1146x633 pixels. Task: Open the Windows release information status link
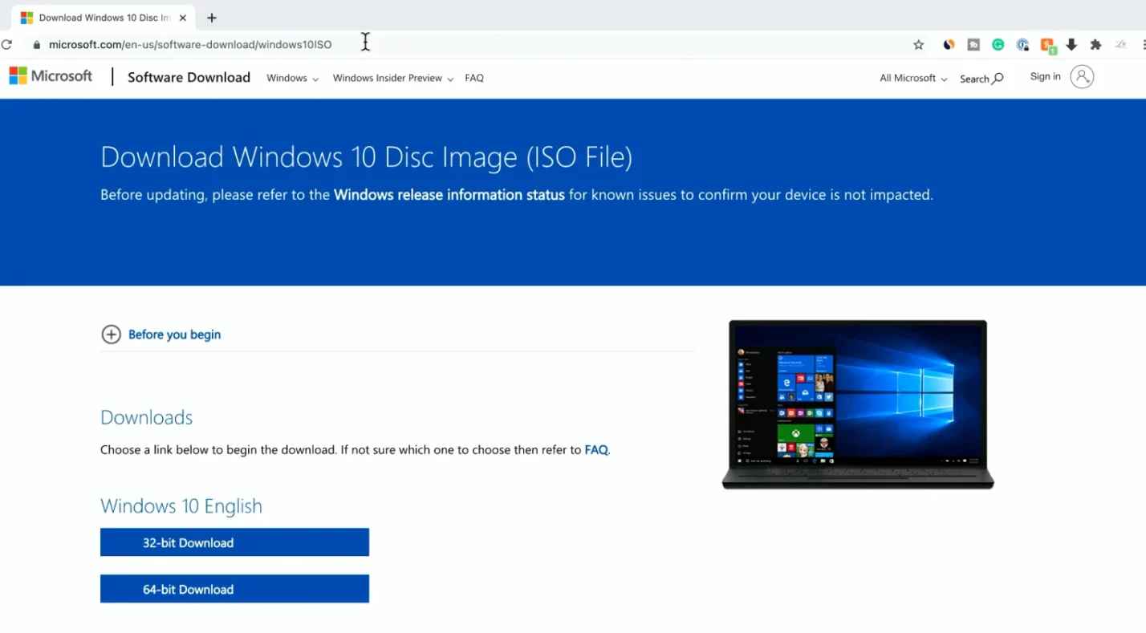click(449, 194)
